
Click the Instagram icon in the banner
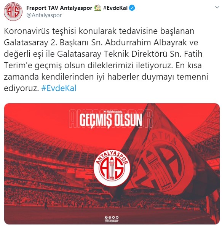(x=110, y=218)
